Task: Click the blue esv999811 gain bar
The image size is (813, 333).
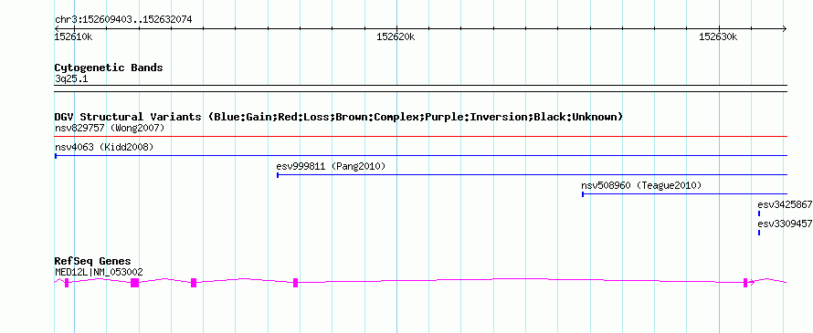Action: point(532,175)
